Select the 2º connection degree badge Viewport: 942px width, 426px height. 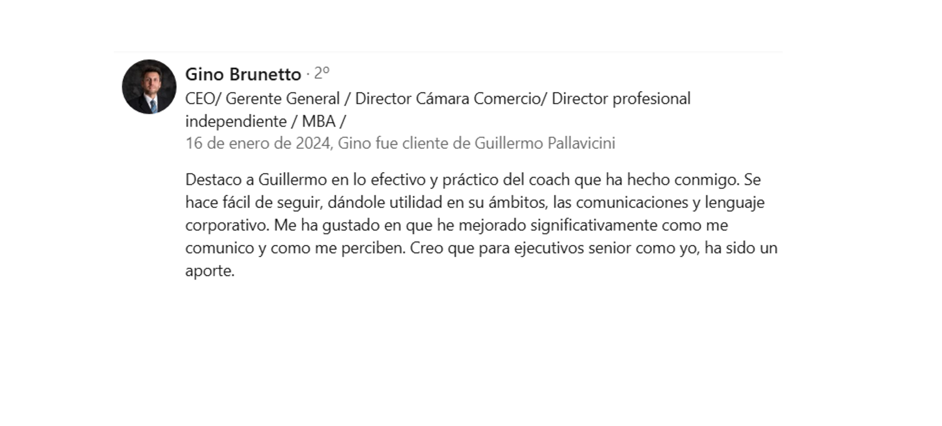(322, 73)
